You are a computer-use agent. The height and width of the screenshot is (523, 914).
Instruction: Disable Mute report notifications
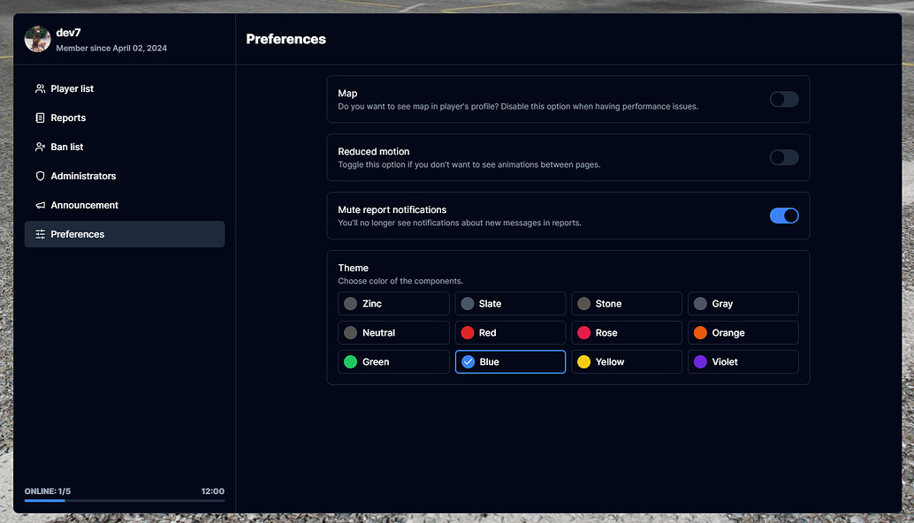[784, 216]
